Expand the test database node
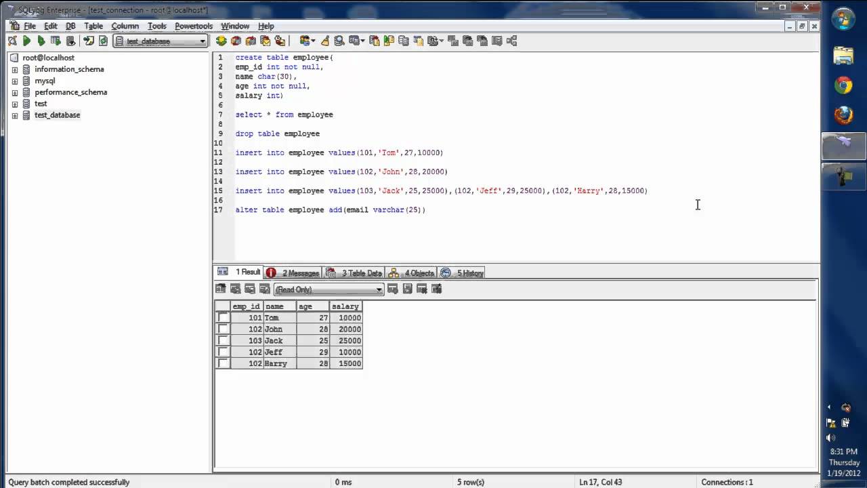The width and height of the screenshot is (867, 488). (15, 104)
